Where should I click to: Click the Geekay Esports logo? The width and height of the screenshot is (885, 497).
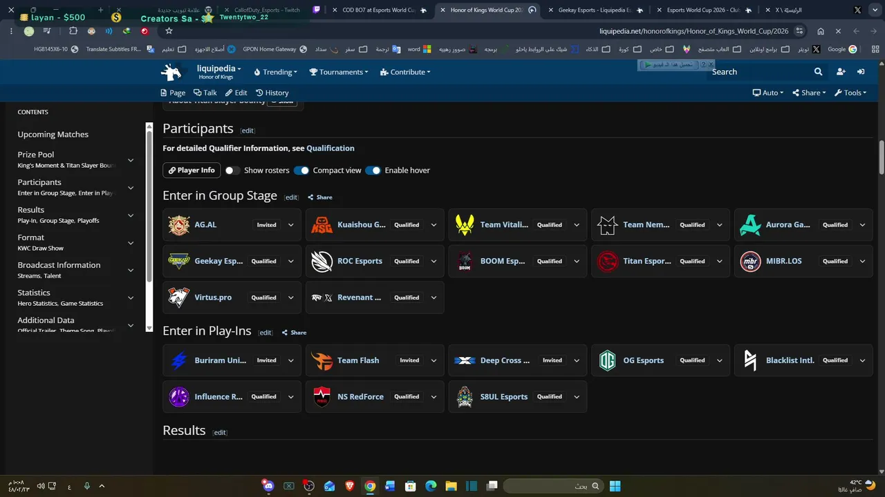[x=179, y=262]
